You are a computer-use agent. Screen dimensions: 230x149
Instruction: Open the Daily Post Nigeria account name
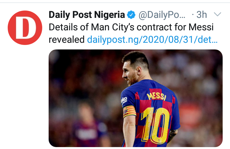pyautogui.click(x=86, y=15)
